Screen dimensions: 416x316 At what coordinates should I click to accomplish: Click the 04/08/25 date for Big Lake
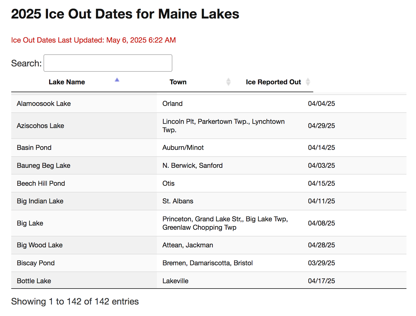coord(321,223)
